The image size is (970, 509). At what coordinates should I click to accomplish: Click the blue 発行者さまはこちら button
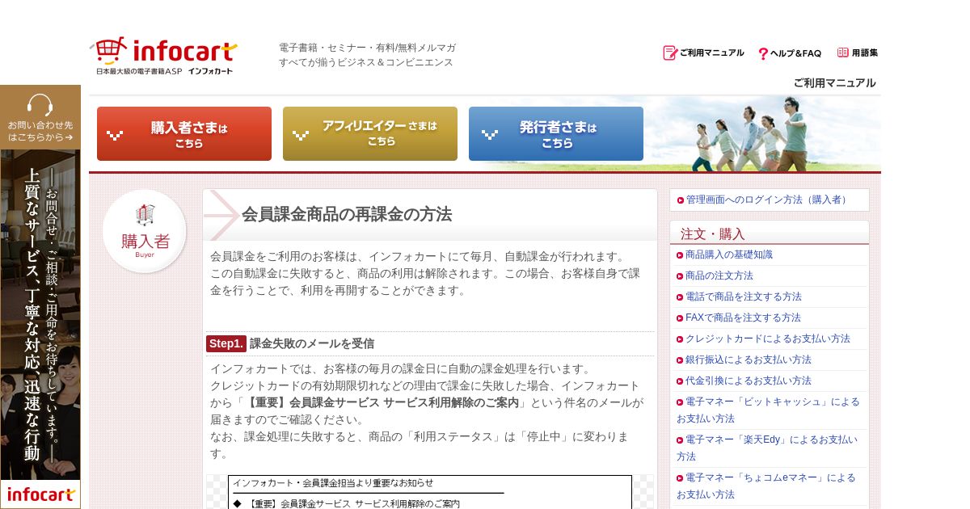pyautogui.click(x=556, y=134)
